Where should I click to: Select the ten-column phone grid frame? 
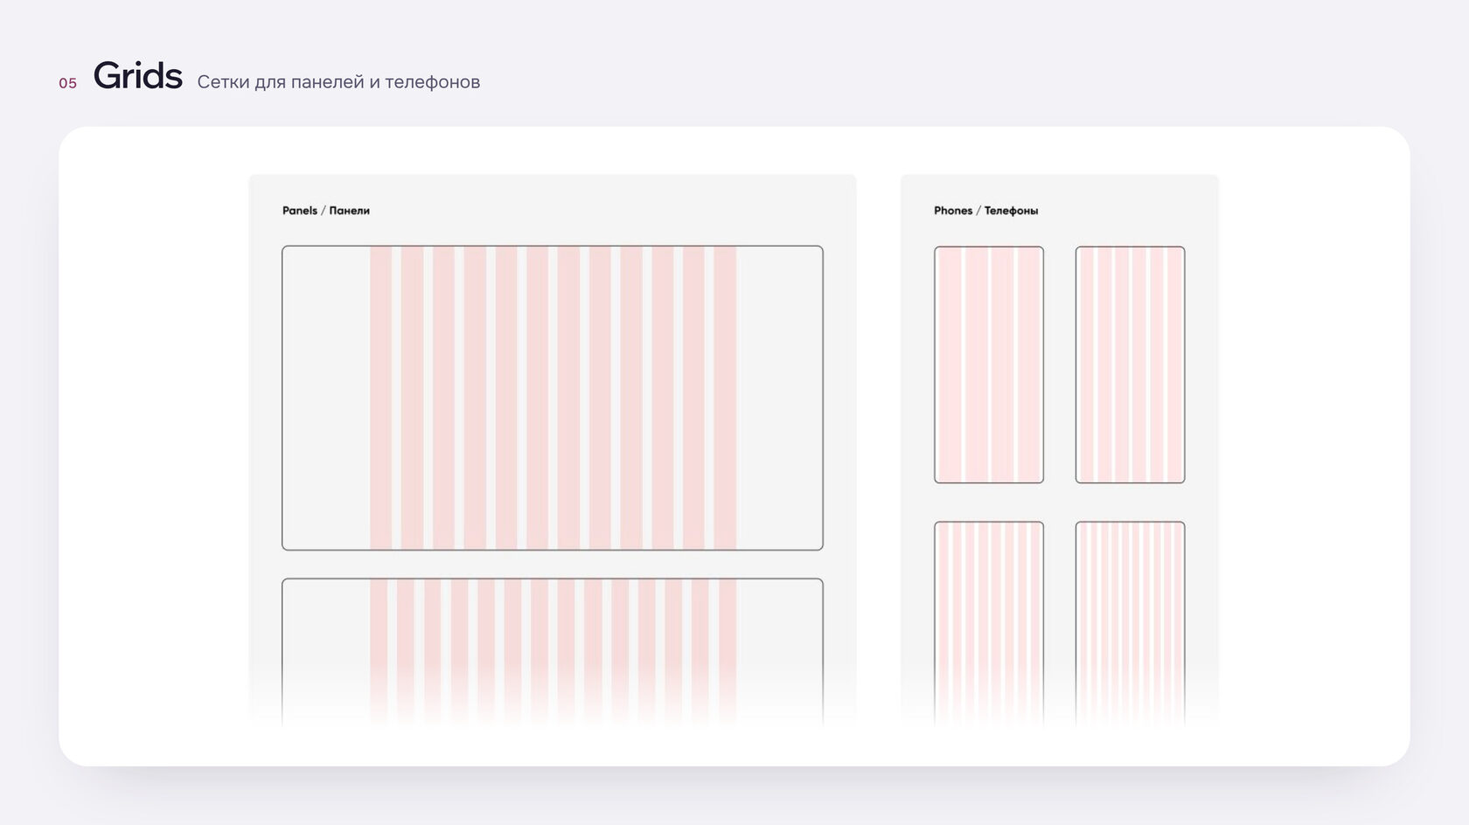coord(1131,624)
